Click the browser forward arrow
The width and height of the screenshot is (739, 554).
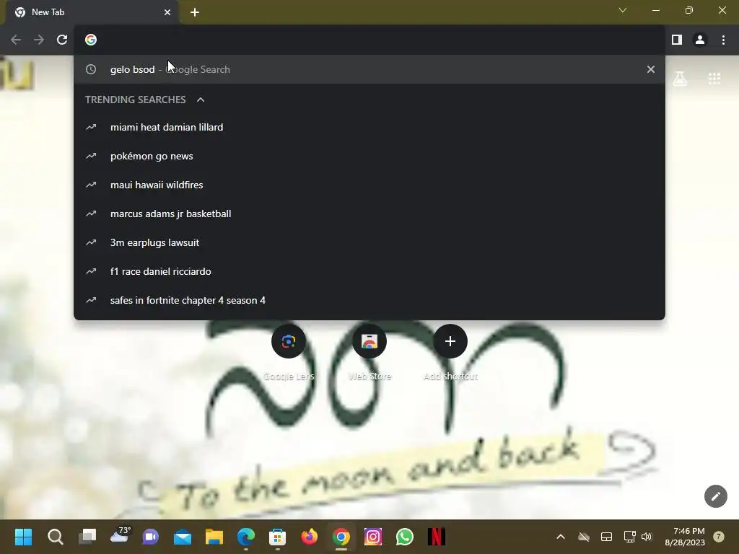click(x=39, y=40)
